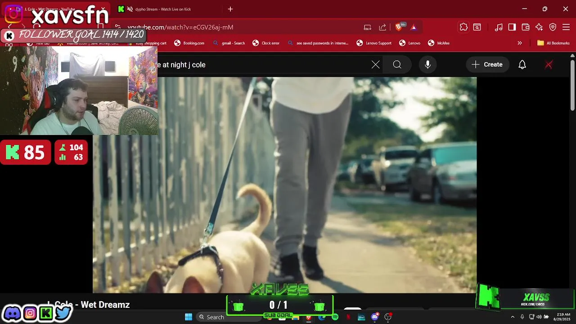This screenshot has height=324, width=576.
Task: Click the youtube.com URL in the address bar
Action: click(180, 27)
